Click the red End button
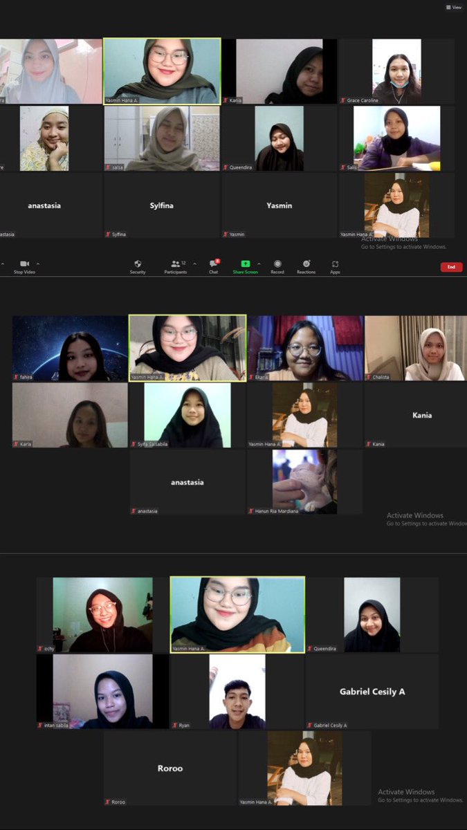Viewport: 467px width, 830px height. click(451, 267)
